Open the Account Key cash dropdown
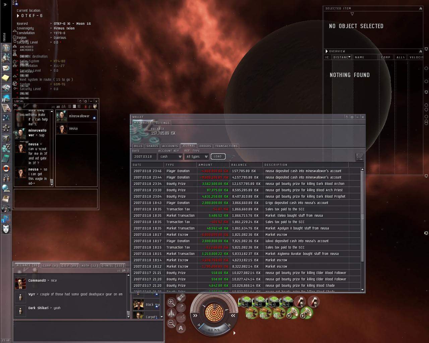429x343 pixels. (171, 156)
